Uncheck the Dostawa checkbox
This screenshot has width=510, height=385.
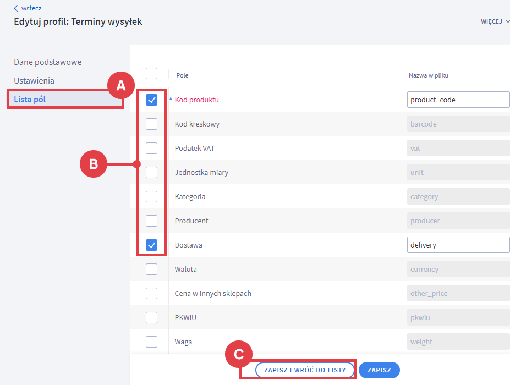click(152, 245)
